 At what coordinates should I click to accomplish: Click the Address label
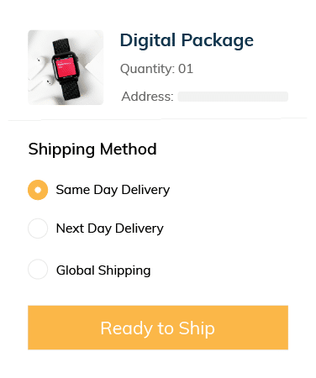(x=147, y=97)
